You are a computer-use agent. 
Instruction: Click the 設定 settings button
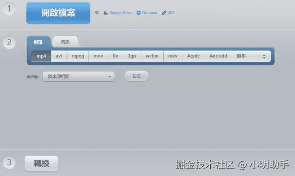coord(137,76)
